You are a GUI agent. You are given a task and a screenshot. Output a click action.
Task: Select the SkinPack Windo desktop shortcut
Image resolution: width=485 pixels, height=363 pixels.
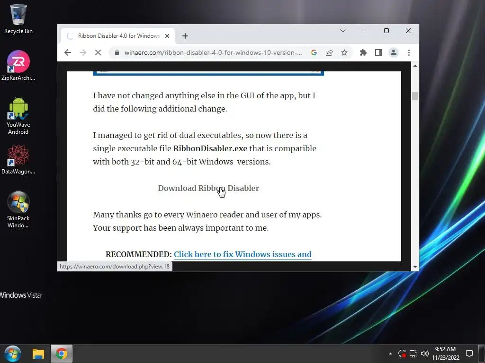pyautogui.click(x=18, y=209)
